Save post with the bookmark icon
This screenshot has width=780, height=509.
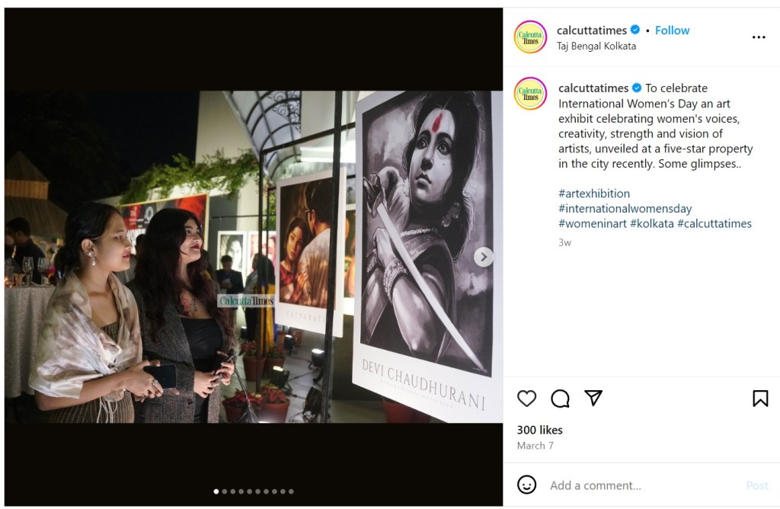point(759,399)
